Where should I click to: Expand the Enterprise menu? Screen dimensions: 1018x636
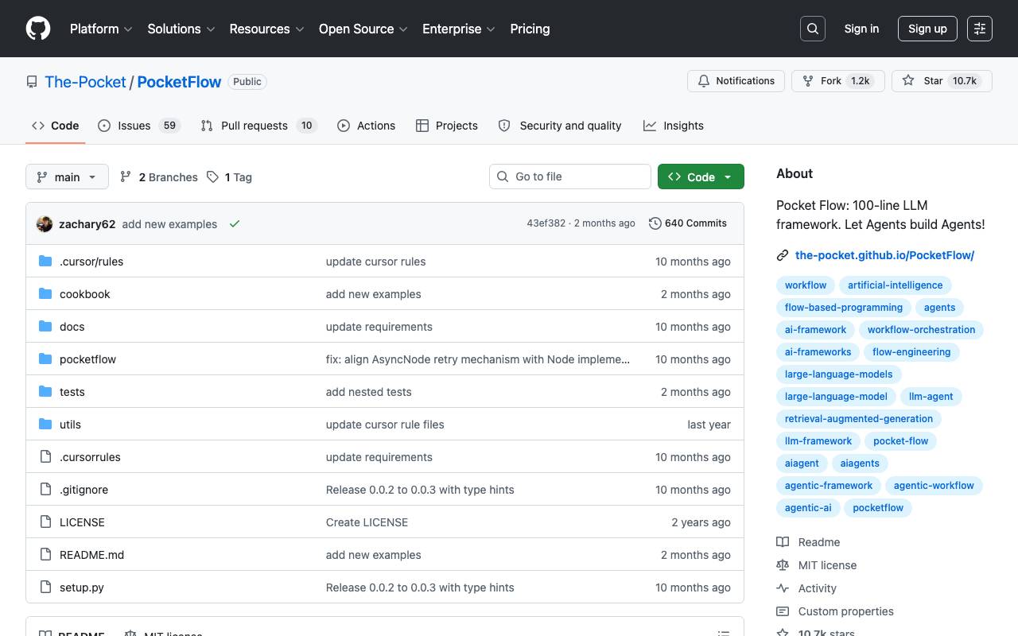point(459,29)
